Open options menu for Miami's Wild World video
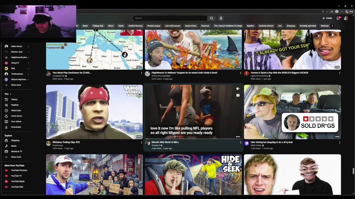Screen dimensions: 355x199 click(240, 142)
